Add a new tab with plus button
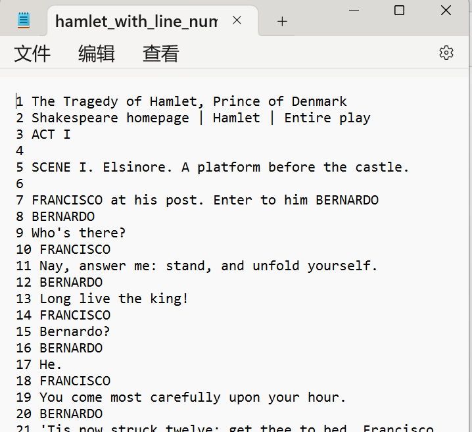 (282, 21)
